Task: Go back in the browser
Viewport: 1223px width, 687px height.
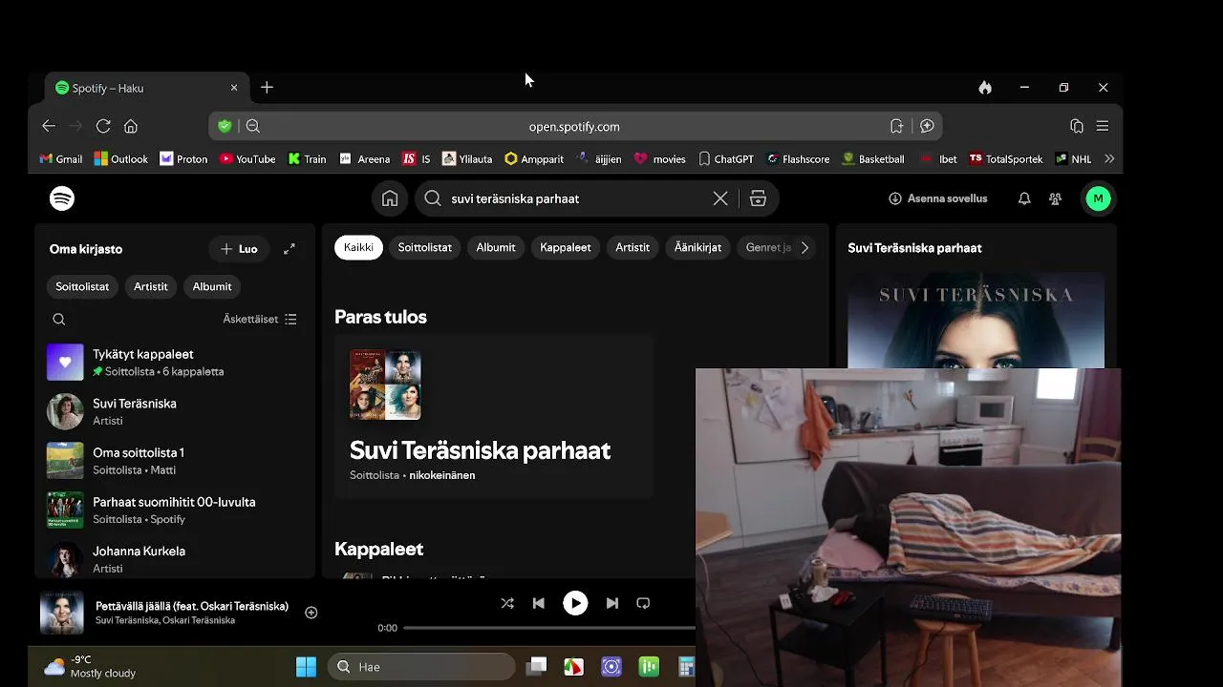Action: 49,126
